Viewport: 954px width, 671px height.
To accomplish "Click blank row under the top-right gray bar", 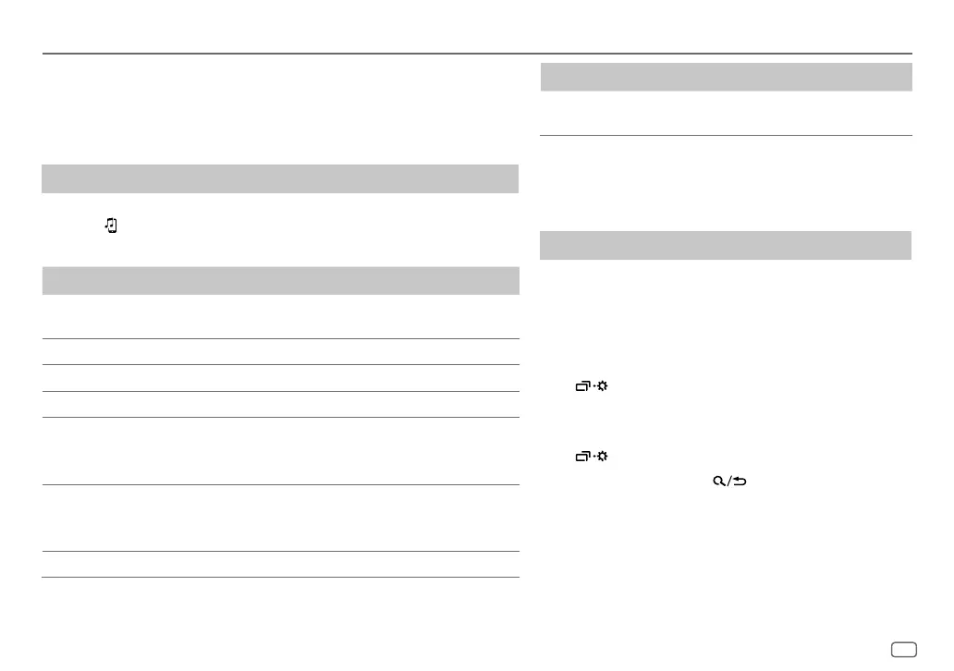I will [727, 113].
